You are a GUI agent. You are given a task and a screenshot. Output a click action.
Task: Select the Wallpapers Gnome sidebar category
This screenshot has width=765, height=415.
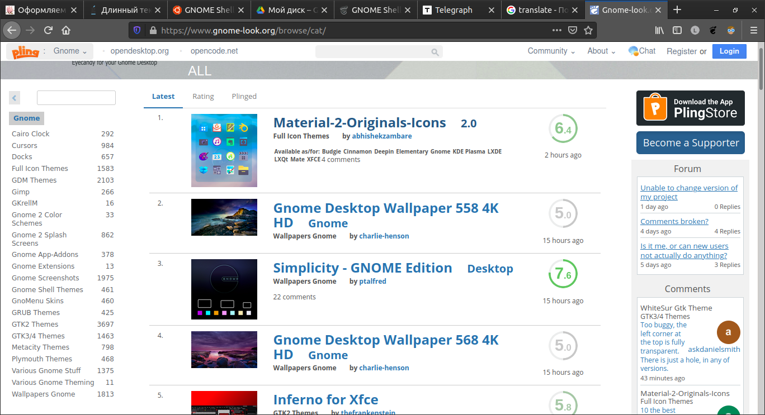(x=44, y=394)
